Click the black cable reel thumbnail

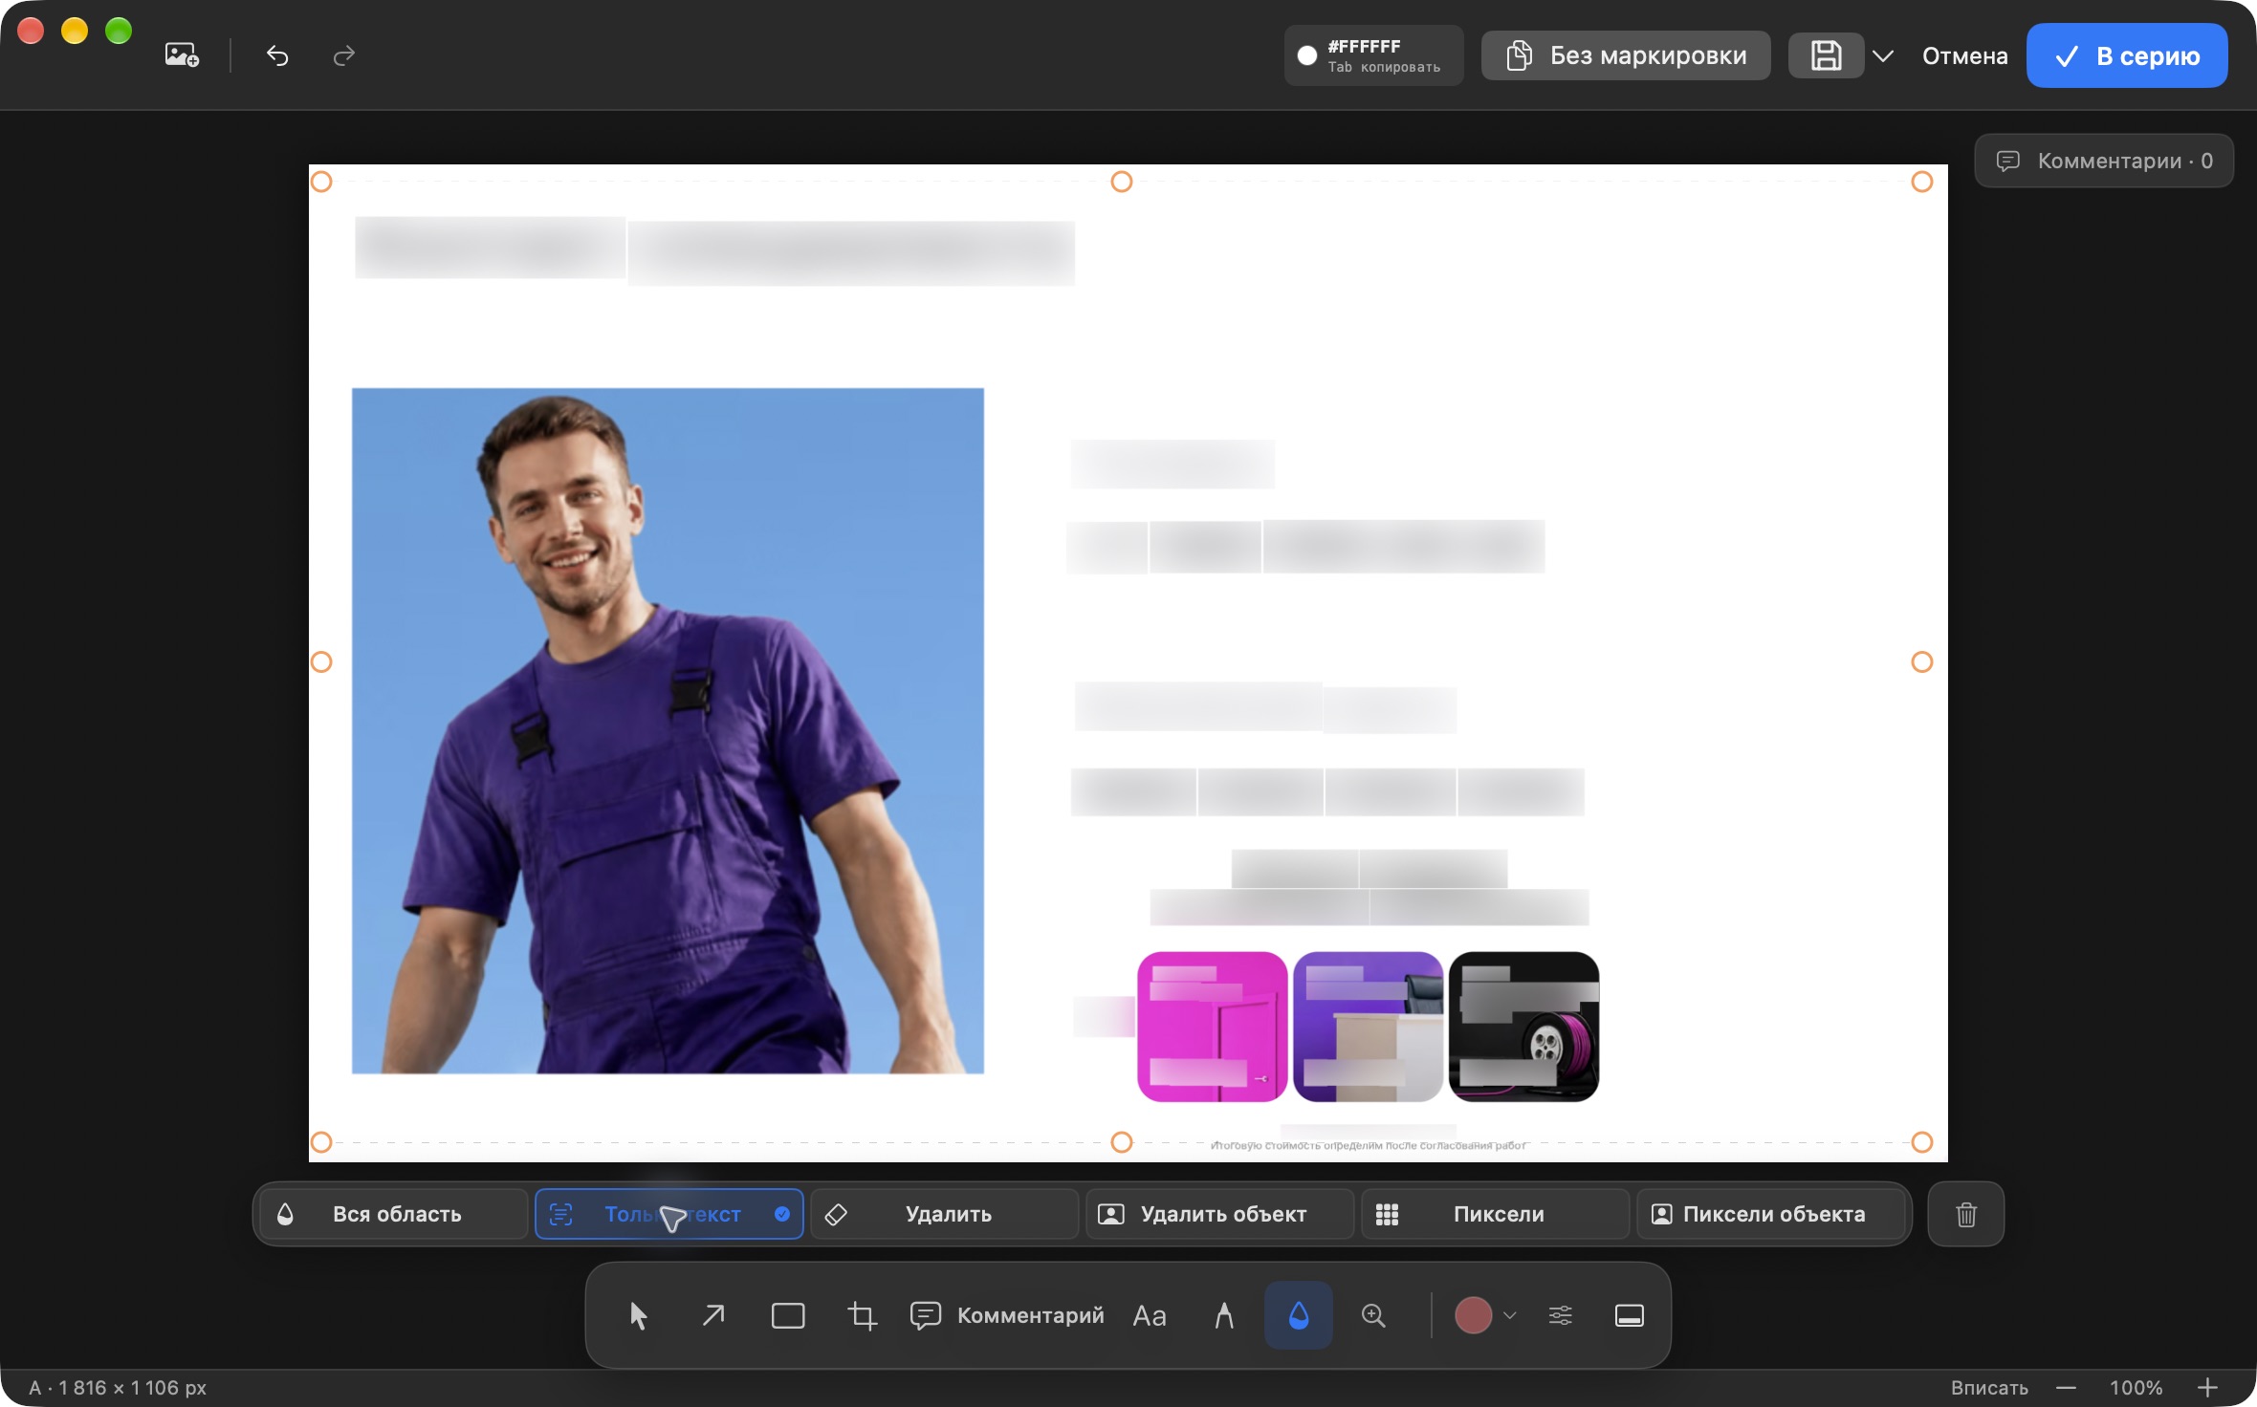[1523, 1027]
